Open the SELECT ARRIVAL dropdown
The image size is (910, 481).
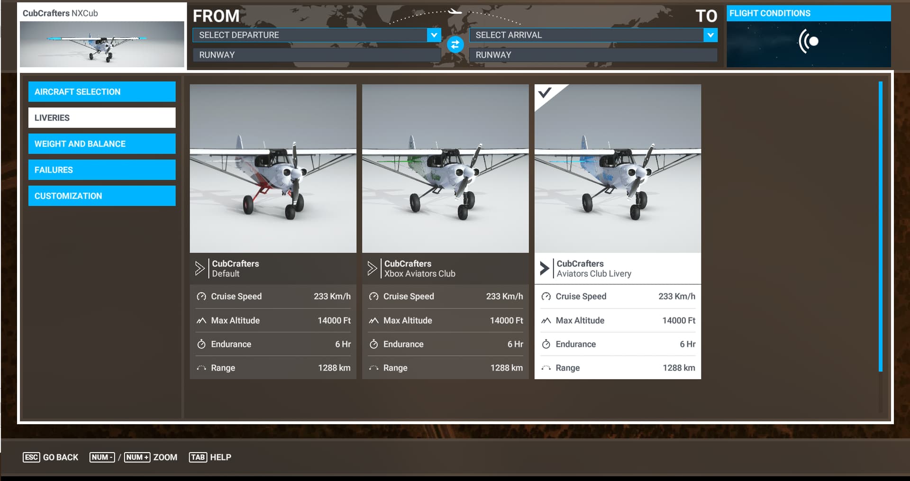[x=592, y=35]
